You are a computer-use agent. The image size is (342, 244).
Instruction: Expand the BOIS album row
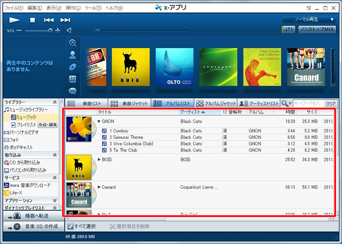point(99,159)
